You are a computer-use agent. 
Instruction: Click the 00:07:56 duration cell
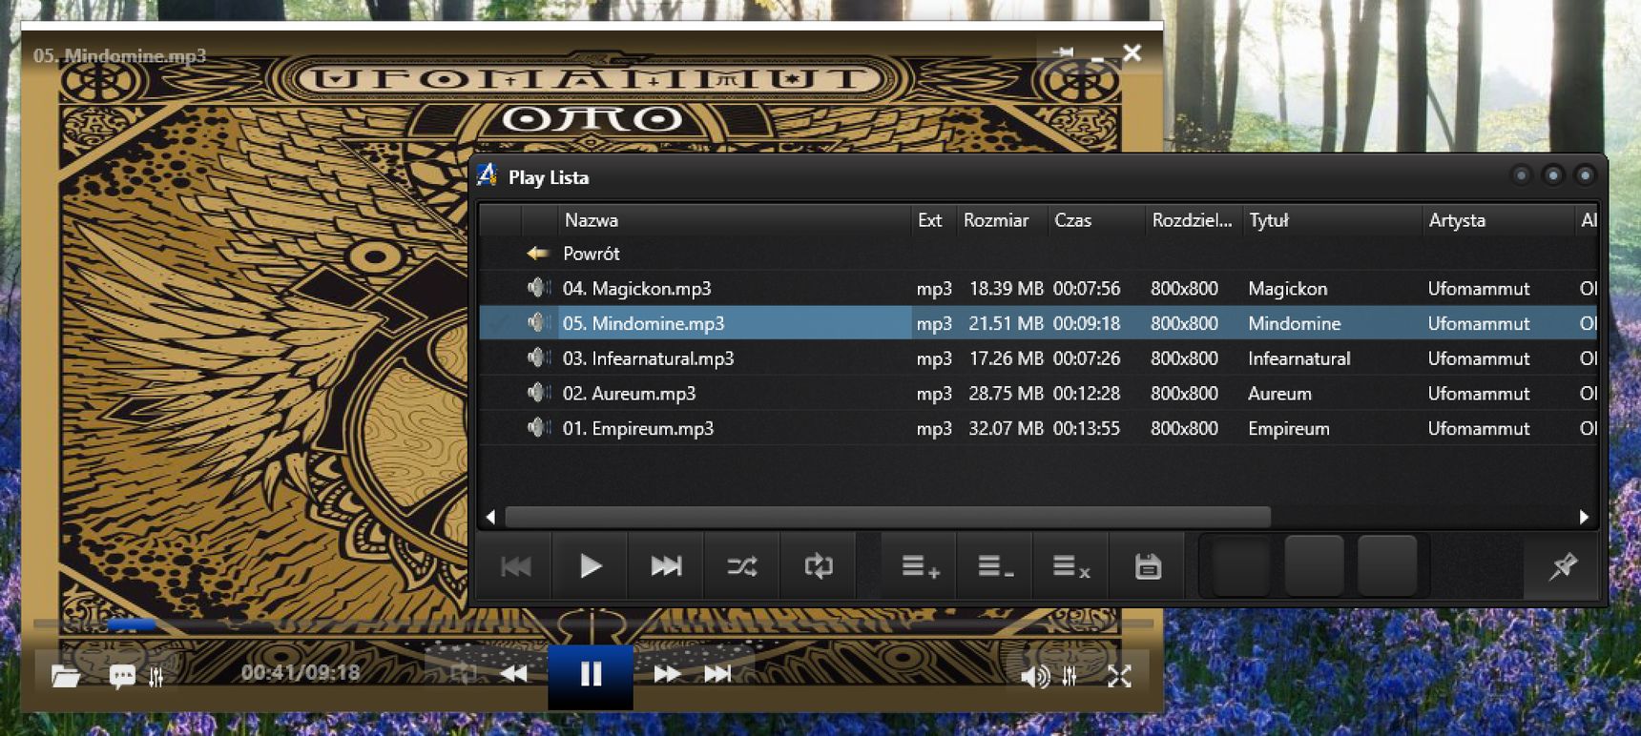click(x=1087, y=289)
